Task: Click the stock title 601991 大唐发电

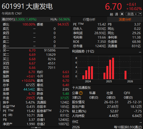Action: pyautogui.click(x=27, y=6)
